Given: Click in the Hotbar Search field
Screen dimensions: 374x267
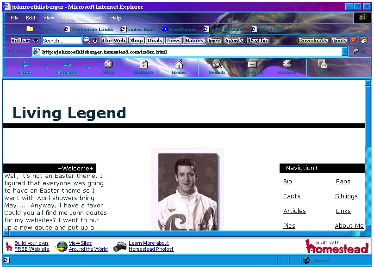Looking at the screenshot, I should (x=62, y=41).
